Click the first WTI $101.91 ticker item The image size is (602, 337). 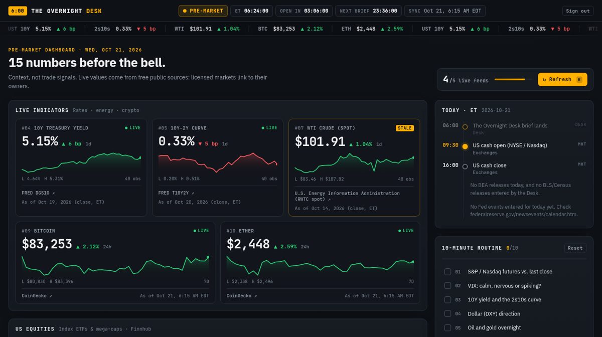pyautogui.click(x=207, y=29)
